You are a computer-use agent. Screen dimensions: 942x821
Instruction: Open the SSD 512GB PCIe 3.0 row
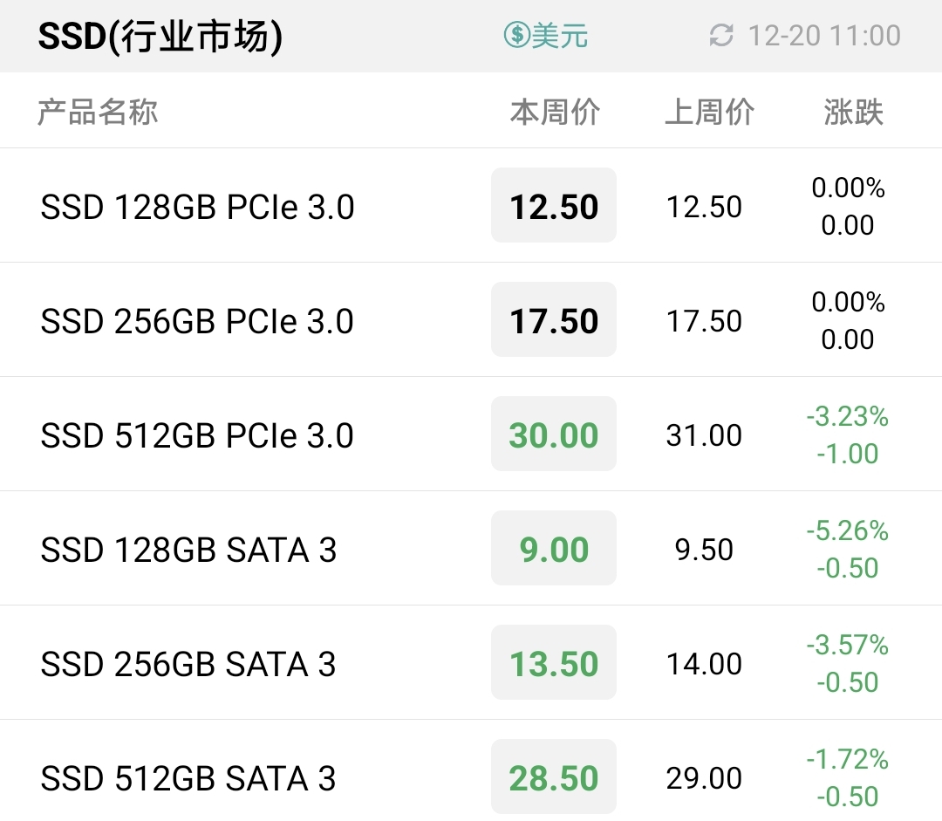471,434
